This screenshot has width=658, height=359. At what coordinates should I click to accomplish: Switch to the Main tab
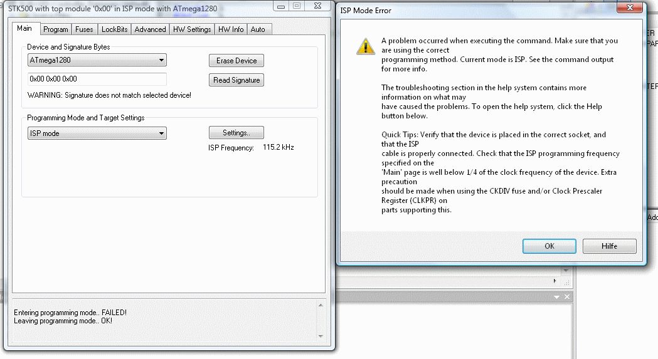click(24, 28)
